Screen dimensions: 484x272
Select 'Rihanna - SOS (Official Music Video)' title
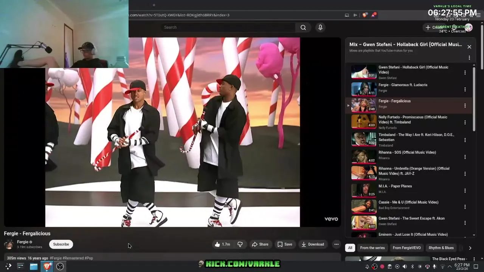coord(407,152)
